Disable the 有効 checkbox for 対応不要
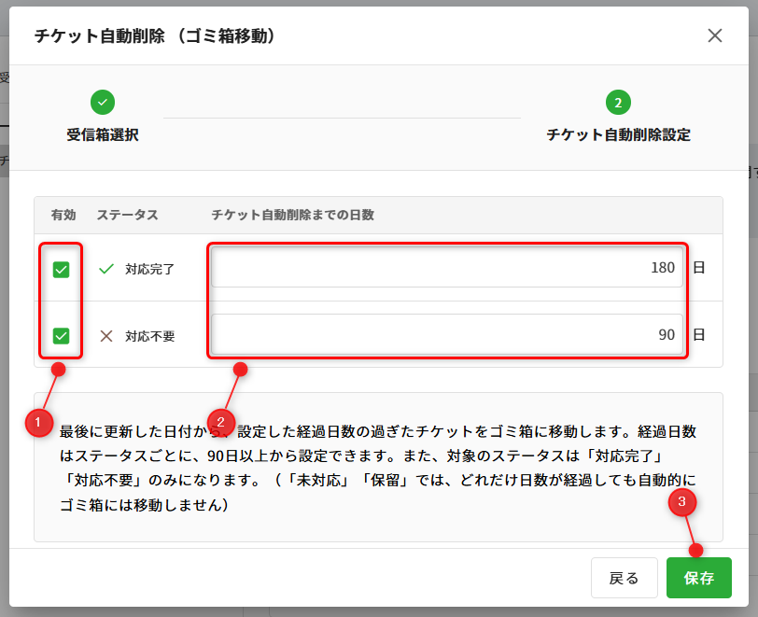758x617 pixels. pos(61,336)
